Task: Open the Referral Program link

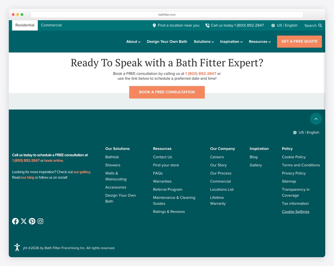Action: (x=168, y=190)
